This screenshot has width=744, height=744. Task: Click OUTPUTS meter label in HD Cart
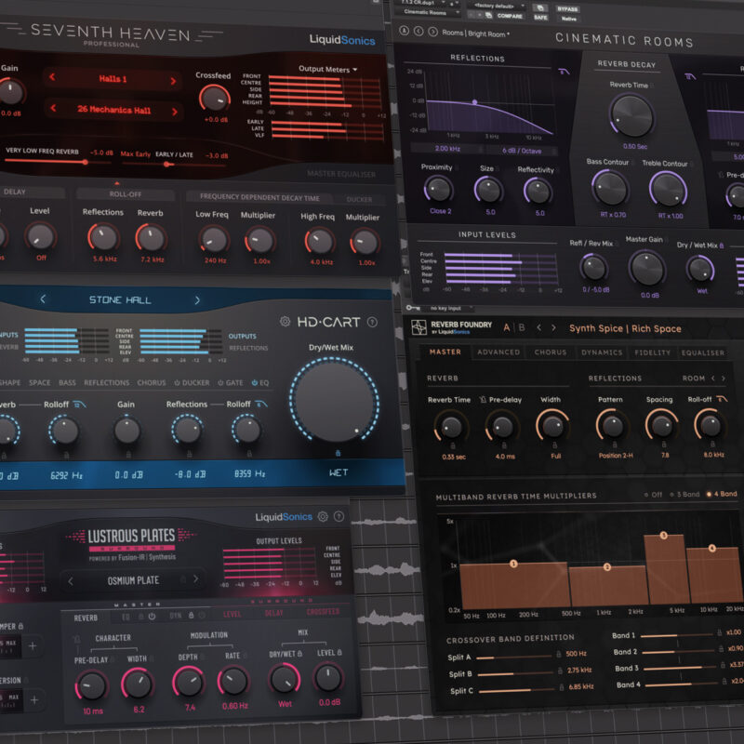pyautogui.click(x=243, y=337)
